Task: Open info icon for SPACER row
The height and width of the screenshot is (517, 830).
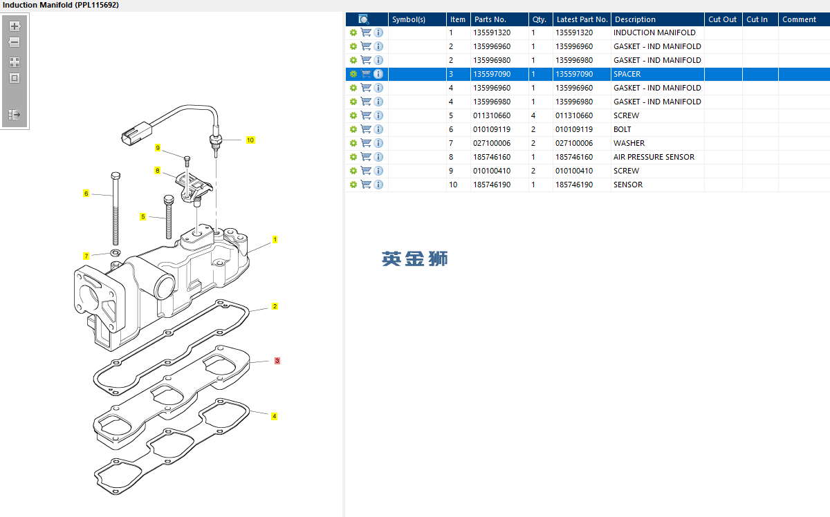Action: tap(378, 74)
